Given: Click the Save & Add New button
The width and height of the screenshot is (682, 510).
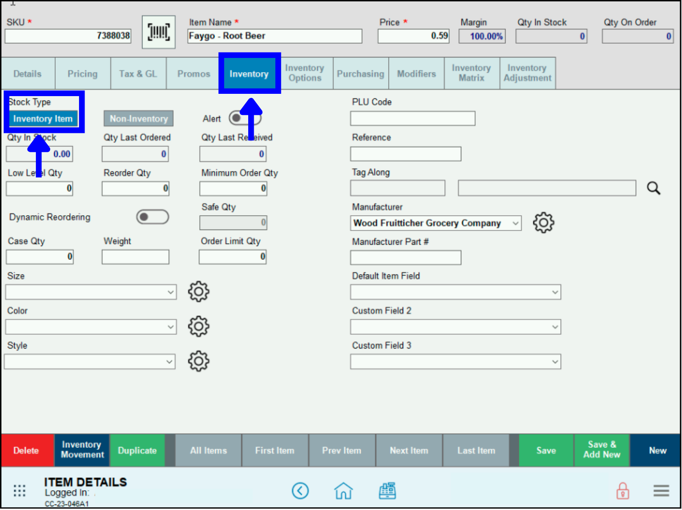Looking at the screenshot, I should (x=601, y=450).
